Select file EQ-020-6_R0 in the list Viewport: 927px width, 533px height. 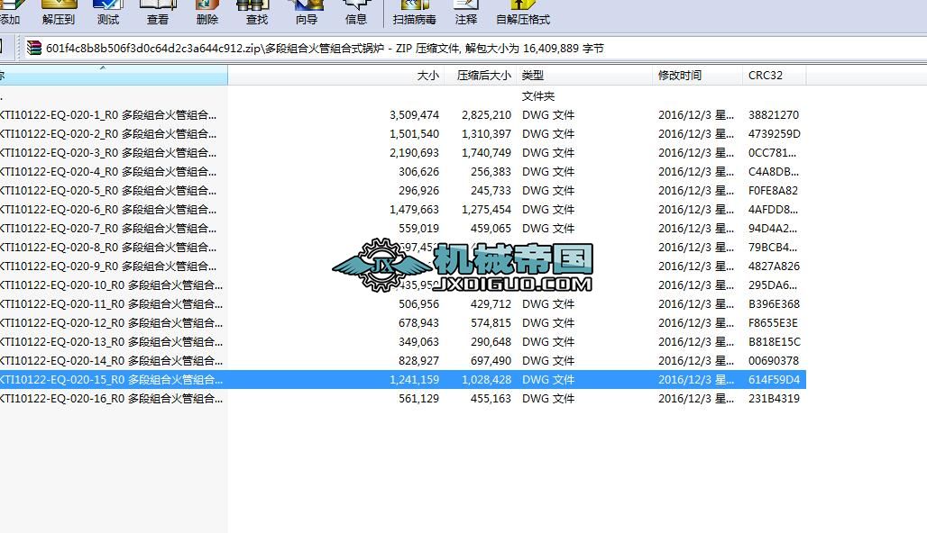pos(402,209)
